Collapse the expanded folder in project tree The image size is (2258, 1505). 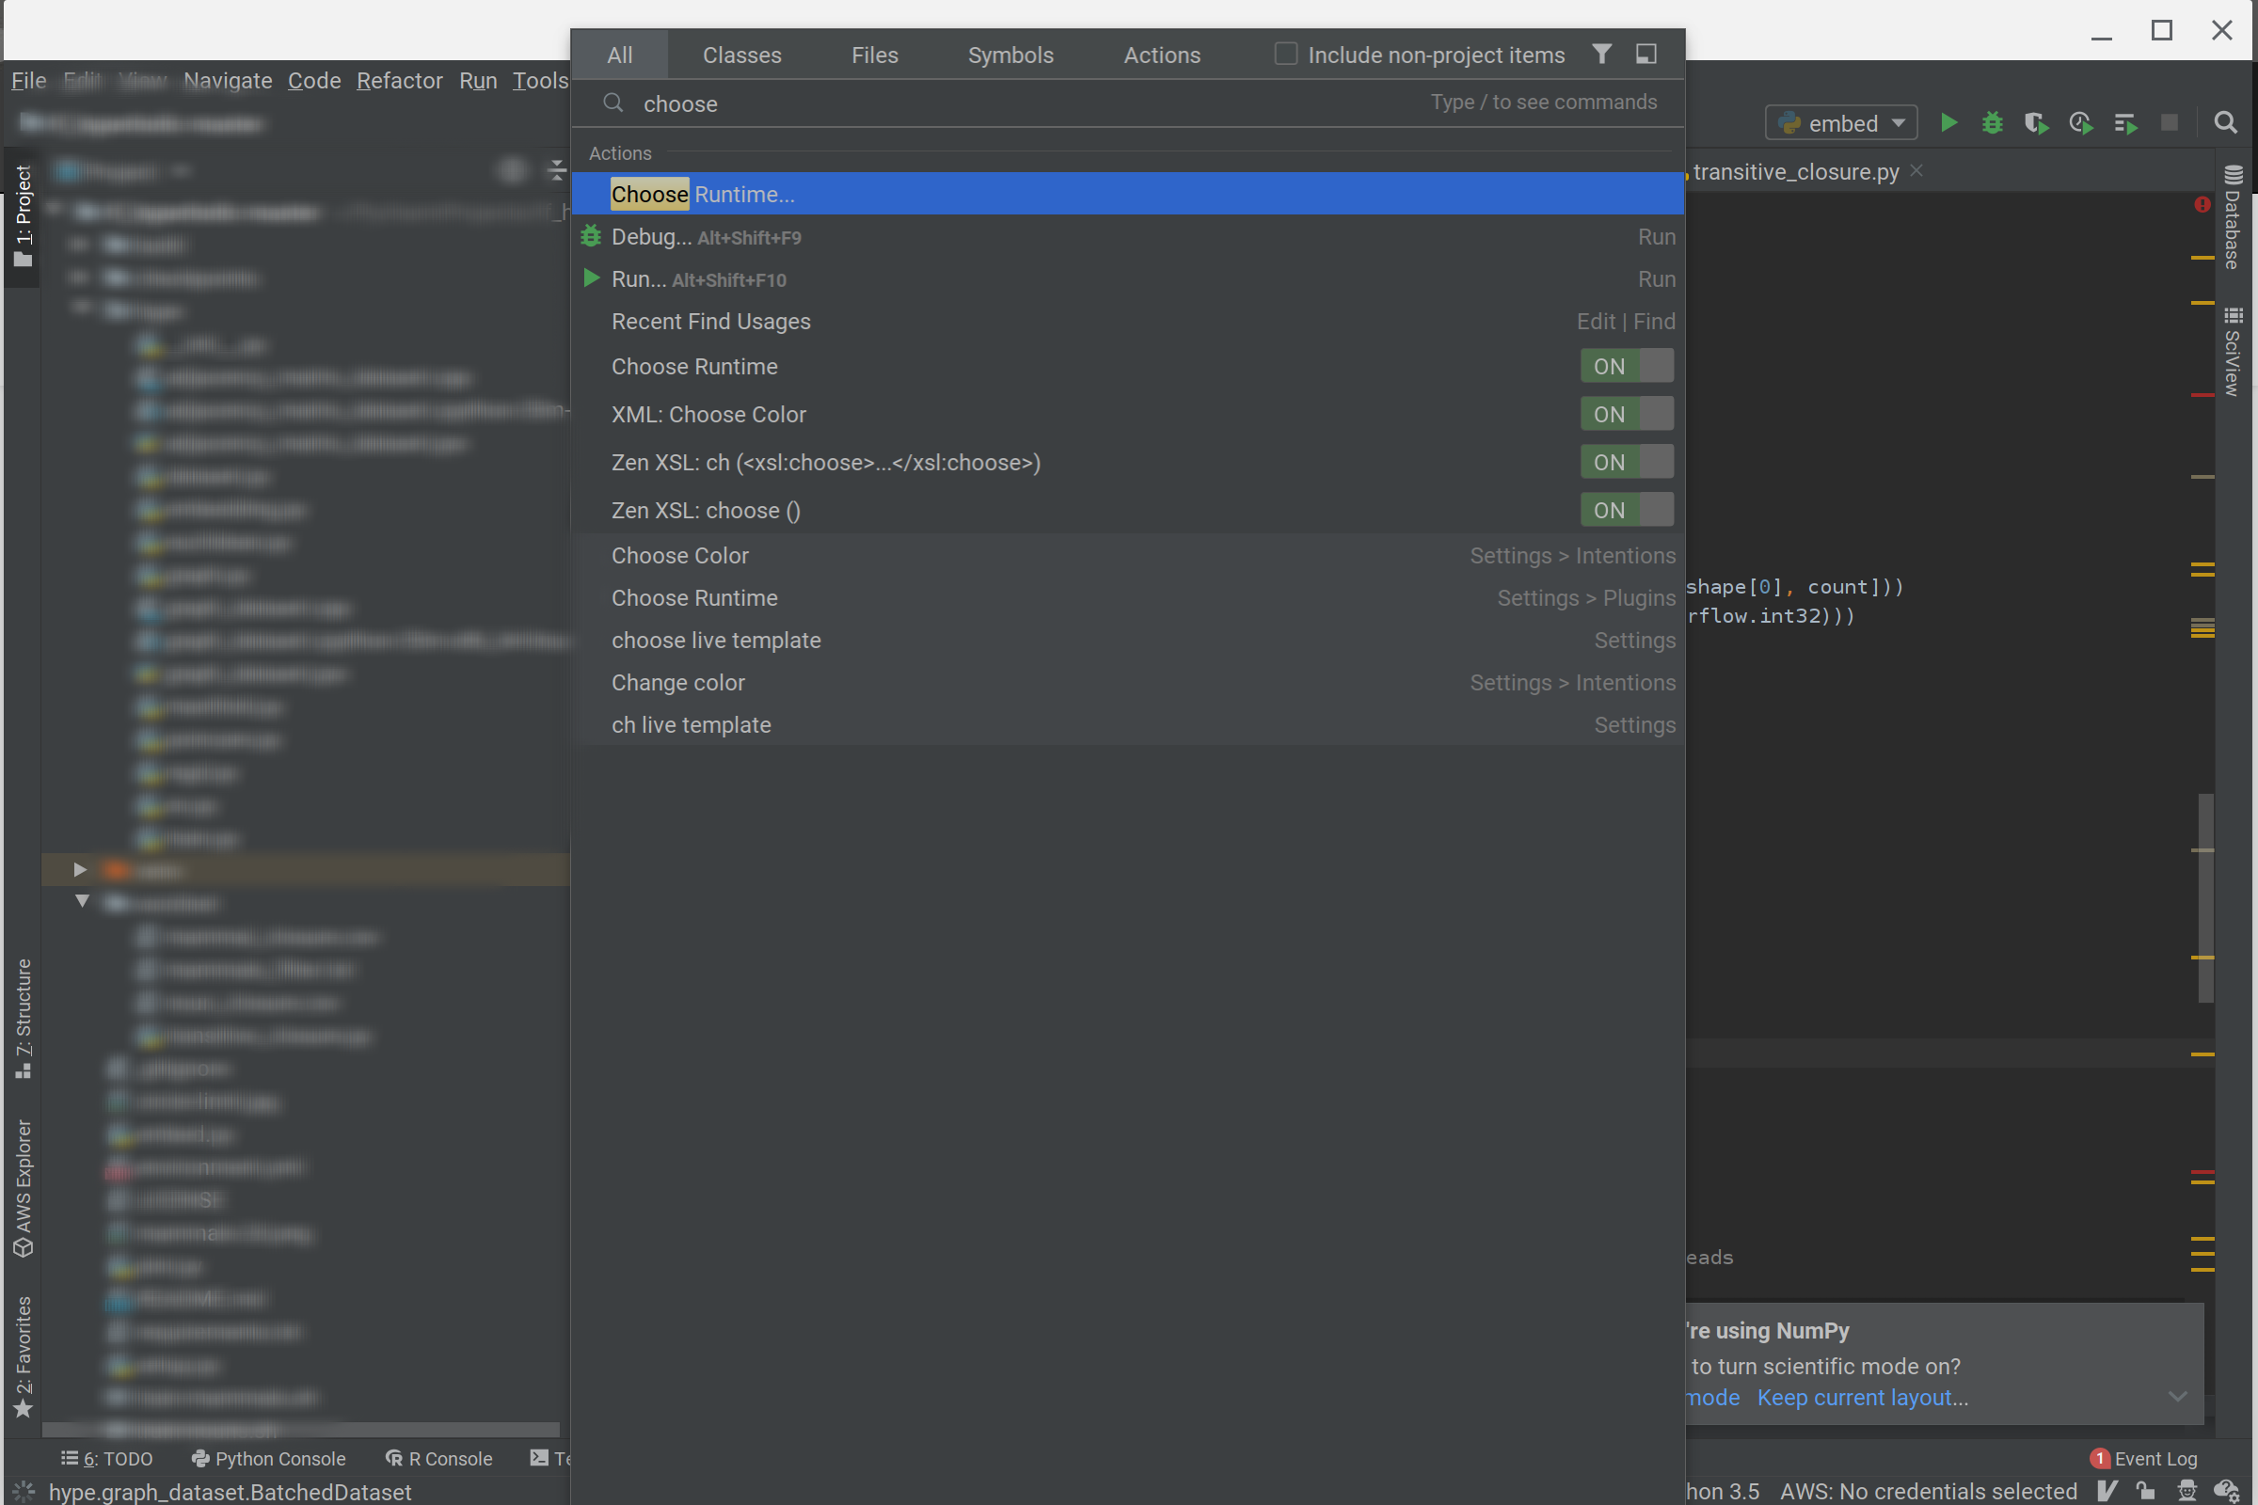click(82, 901)
